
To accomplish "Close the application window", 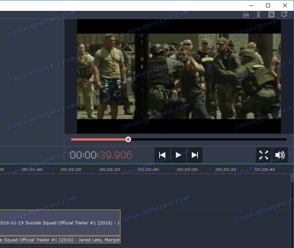I will pyautogui.click(x=285, y=5).
